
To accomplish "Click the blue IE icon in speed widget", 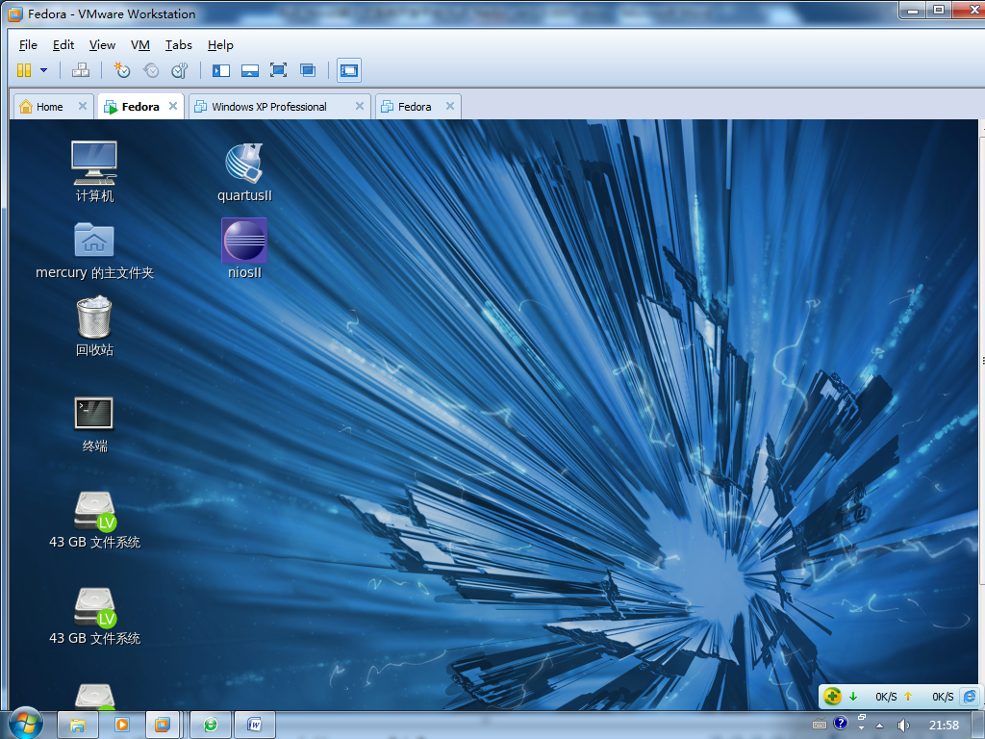I will pyautogui.click(x=970, y=697).
